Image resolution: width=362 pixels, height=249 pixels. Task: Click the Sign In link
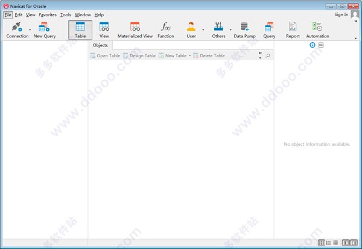pos(341,14)
